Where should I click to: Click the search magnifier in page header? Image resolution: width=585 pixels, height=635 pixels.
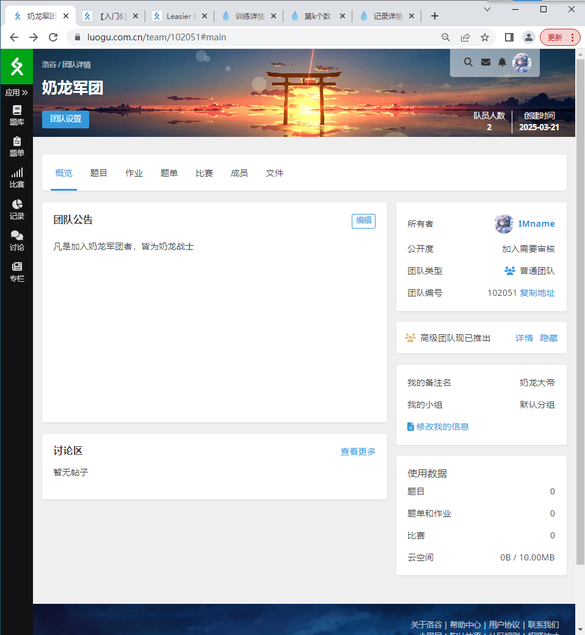[468, 62]
